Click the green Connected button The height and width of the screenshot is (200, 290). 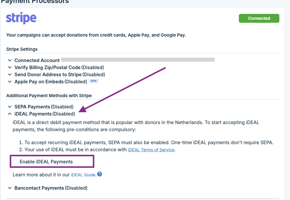point(259,18)
